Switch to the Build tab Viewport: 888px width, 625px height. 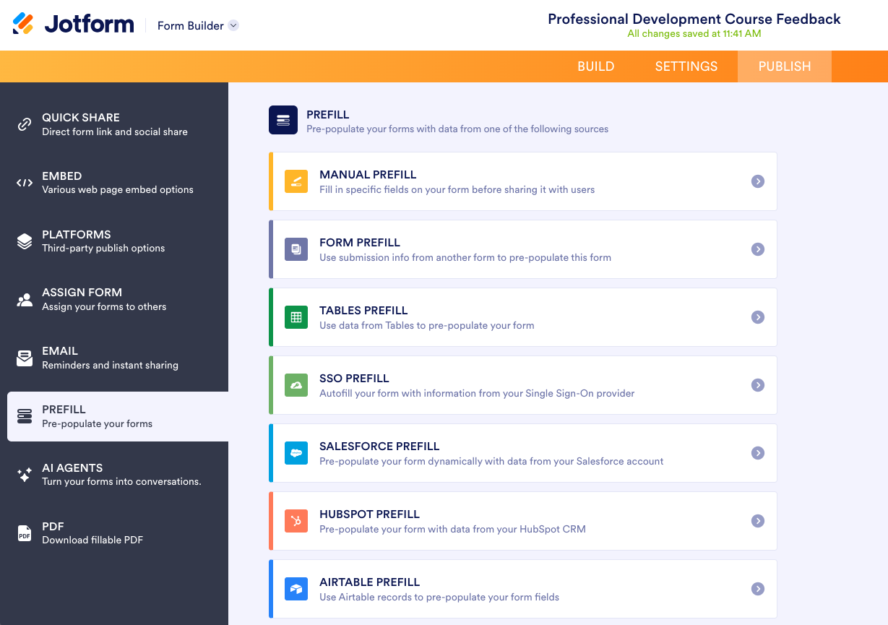pos(596,66)
